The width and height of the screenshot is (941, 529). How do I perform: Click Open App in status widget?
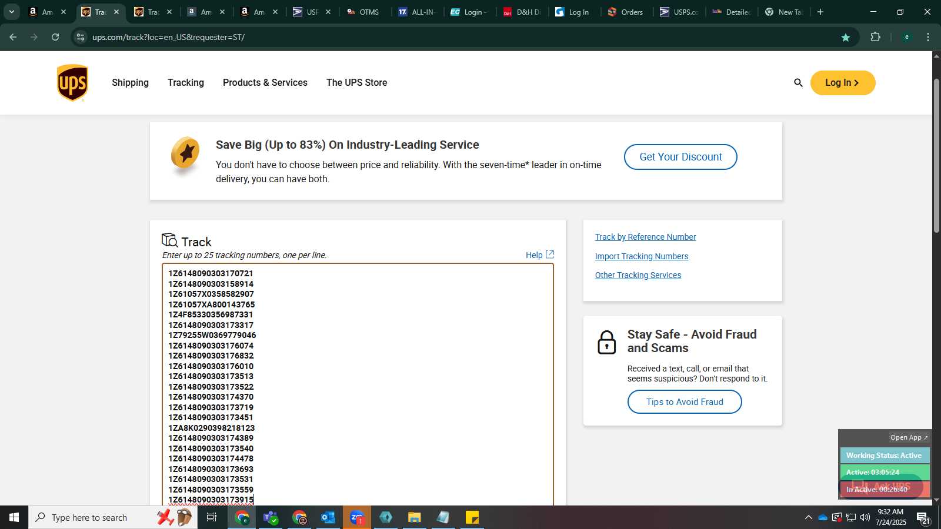[x=909, y=437]
